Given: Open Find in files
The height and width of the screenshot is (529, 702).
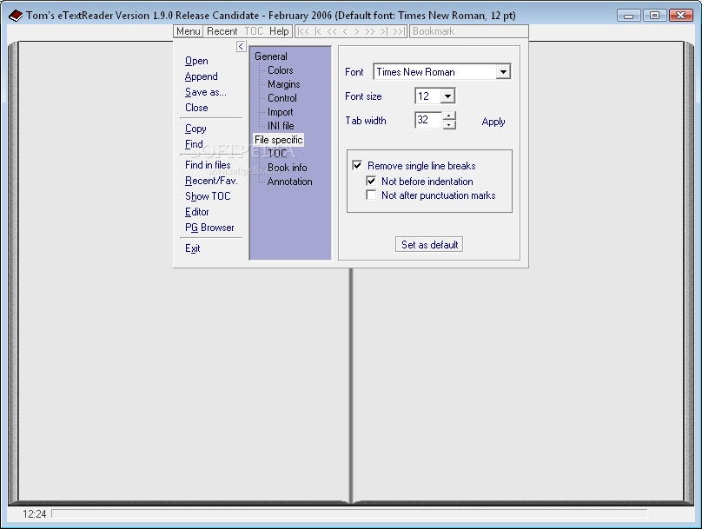Looking at the screenshot, I should pos(208,165).
